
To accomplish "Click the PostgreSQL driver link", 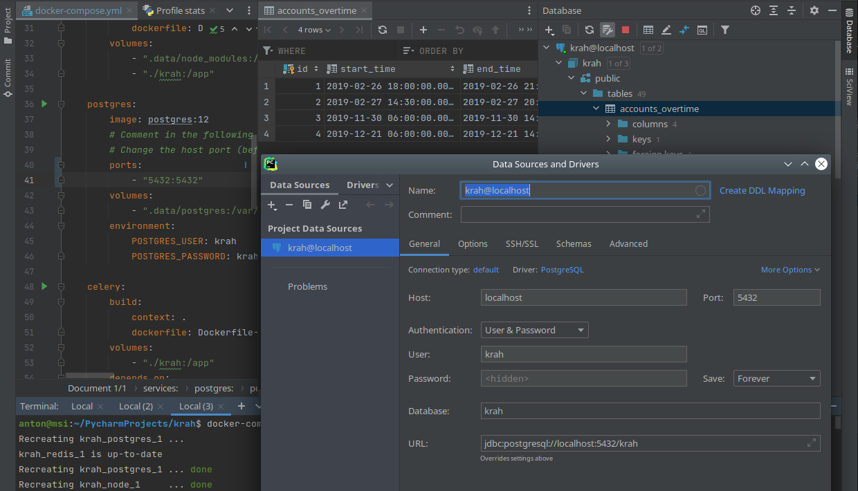I will (x=562, y=270).
